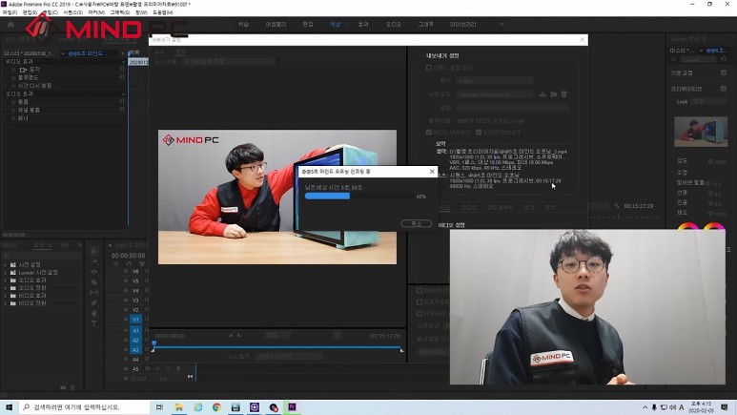The height and width of the screenshot is (415, 737).
Task: Open the notification center icon
Action: [725, 407]
